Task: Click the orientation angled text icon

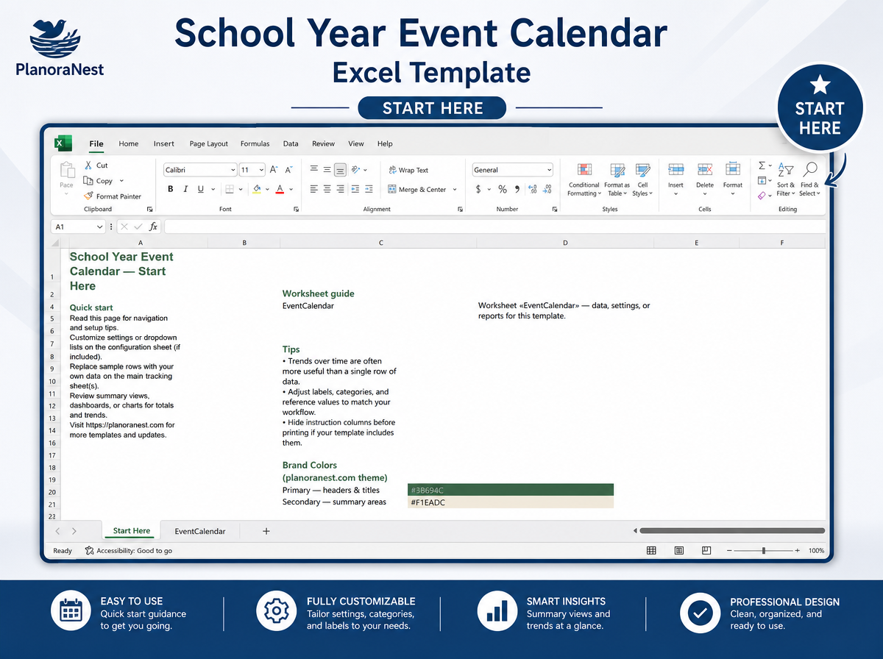Action: point(355,170)
